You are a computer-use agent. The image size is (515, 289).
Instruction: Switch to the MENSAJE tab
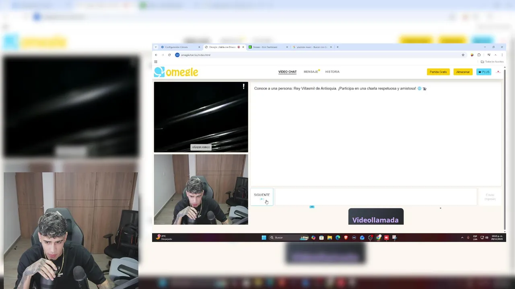[311, 72]
